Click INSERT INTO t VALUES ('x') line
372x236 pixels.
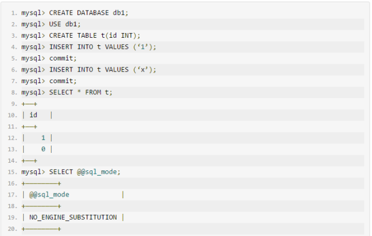(x=89, y=70)
